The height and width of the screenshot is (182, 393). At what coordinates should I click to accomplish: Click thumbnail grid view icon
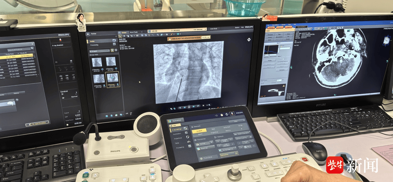[112, 51]
